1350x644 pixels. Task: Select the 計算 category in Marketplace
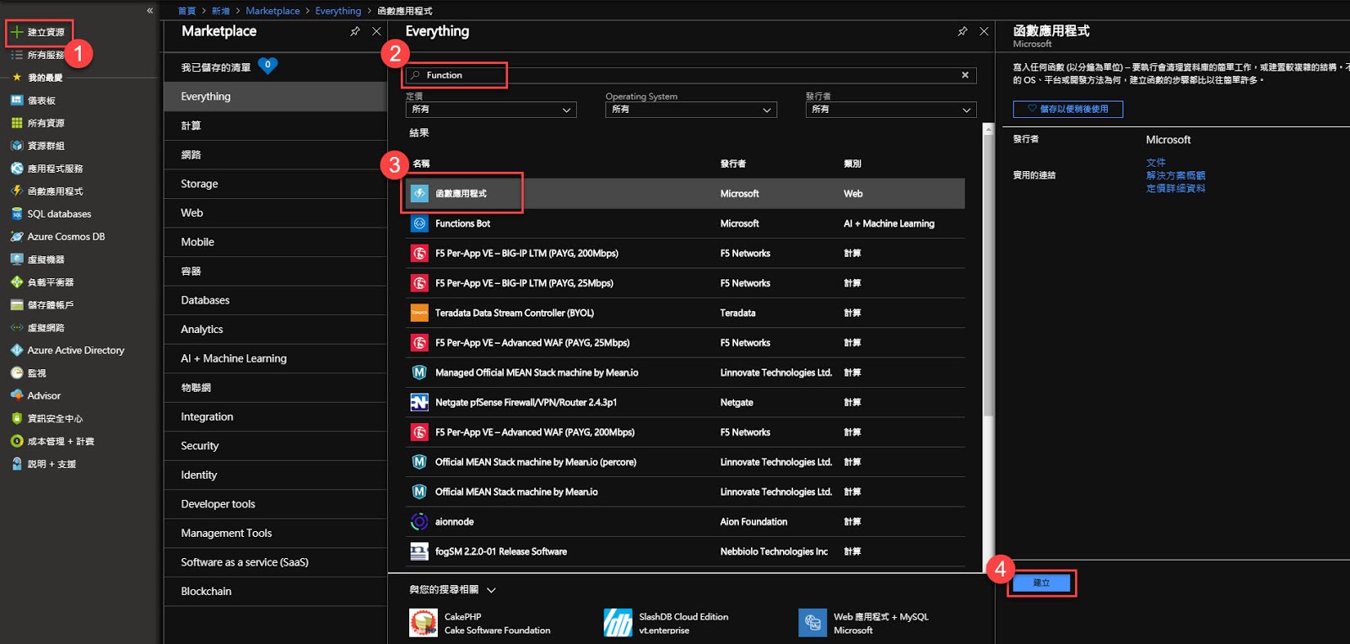pyautogui.click(x=275, y=126)
